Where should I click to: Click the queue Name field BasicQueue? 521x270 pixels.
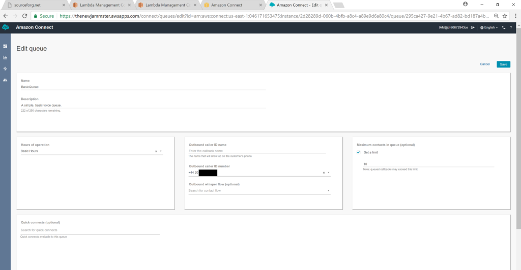pyautogui.click(x=143, y=87)
